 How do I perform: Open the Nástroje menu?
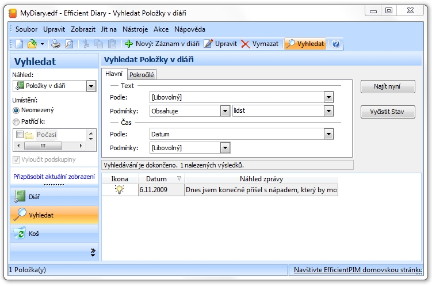click(x=135, y=29)
